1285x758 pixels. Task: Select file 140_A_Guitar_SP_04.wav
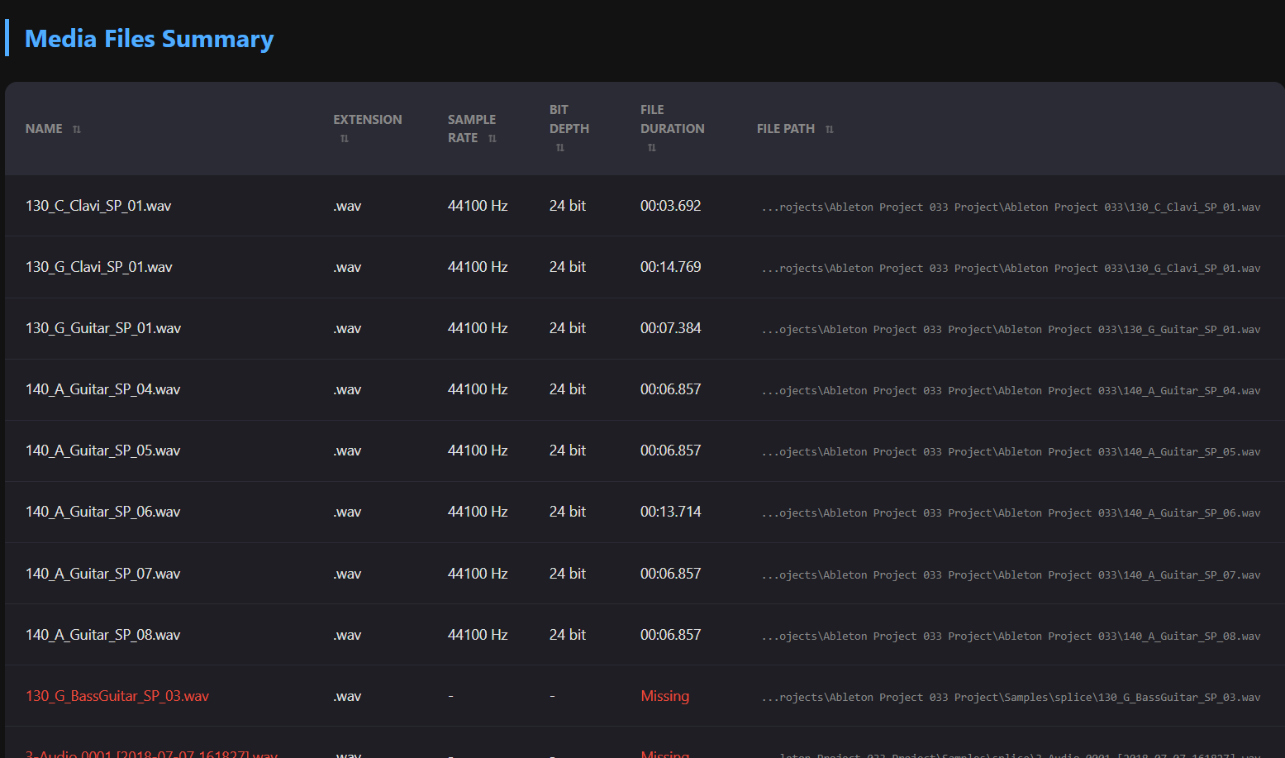click(102, 389)
